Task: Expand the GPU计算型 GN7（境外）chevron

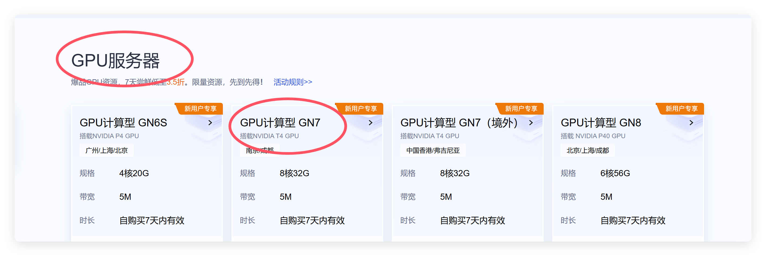Action: pos(531,123)
